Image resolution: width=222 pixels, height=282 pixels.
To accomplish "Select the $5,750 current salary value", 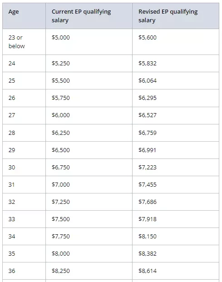I will click(60, 98).
